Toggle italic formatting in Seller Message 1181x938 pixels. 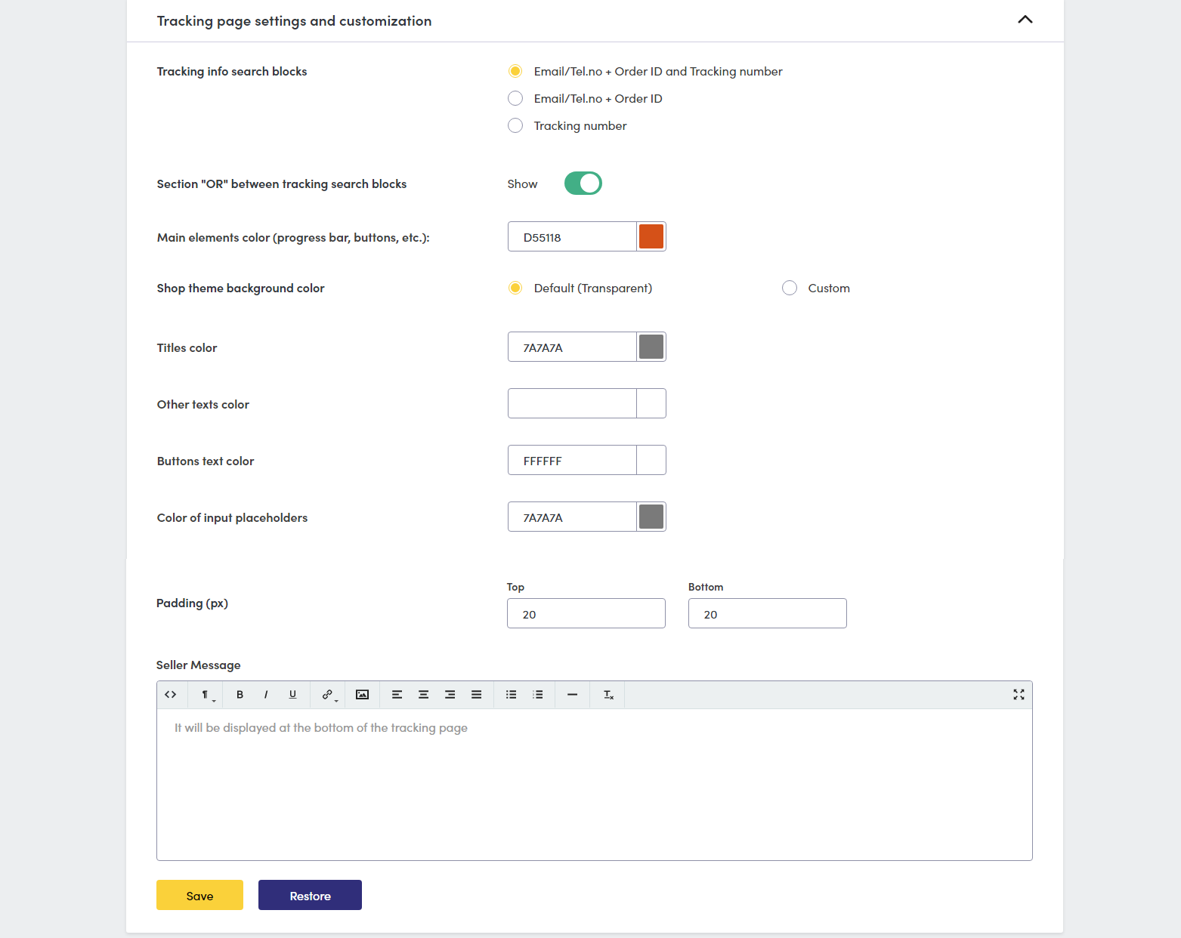click(x=266, y=695)
